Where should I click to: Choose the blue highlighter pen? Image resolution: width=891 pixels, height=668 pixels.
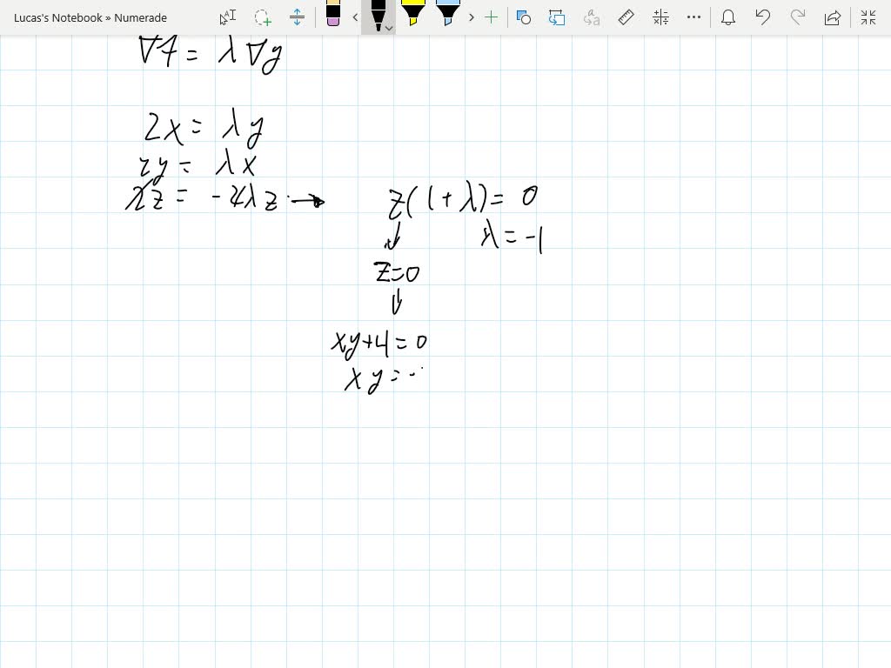click(x=446, y=16)
